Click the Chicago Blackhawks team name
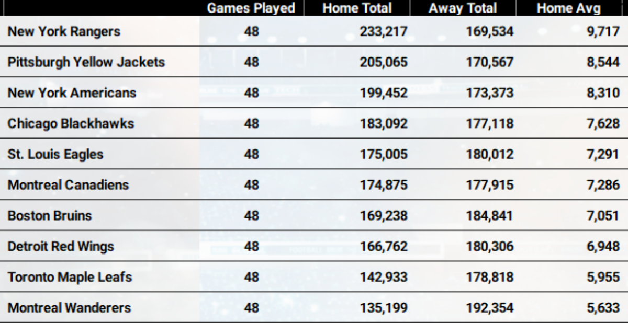 tap(71, 124)
